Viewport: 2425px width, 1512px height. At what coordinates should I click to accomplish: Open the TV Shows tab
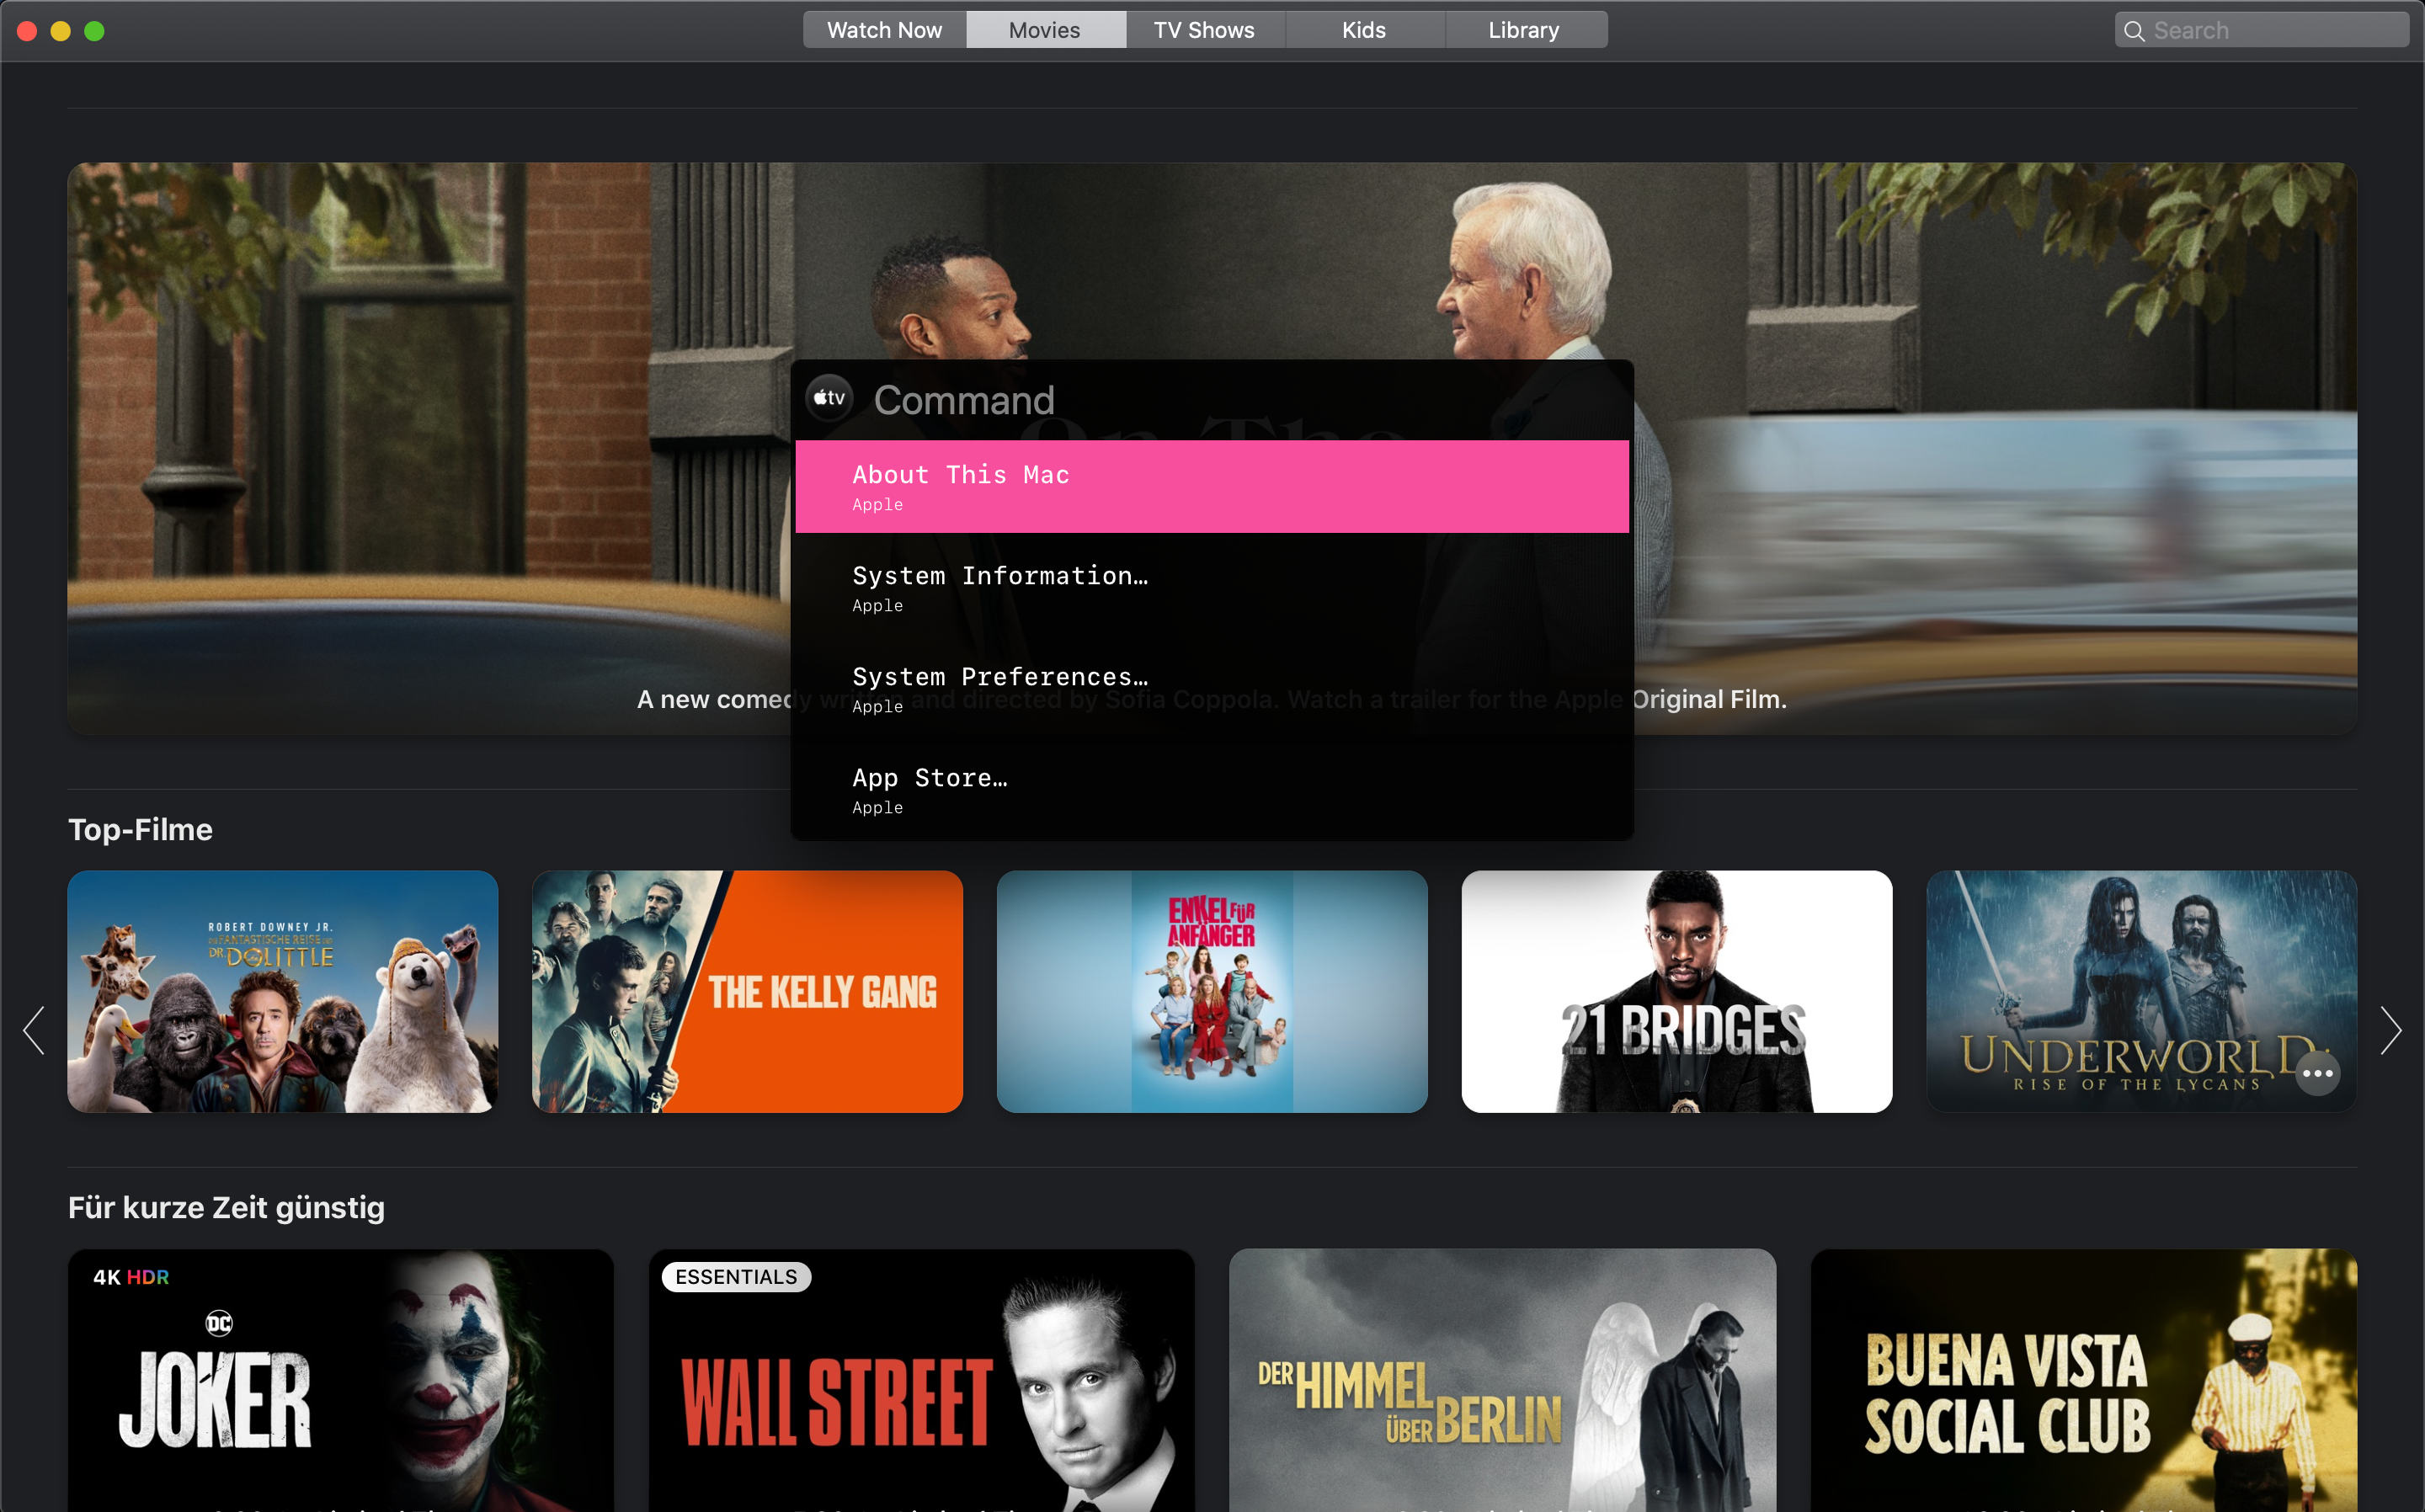tap(1204, 30)
